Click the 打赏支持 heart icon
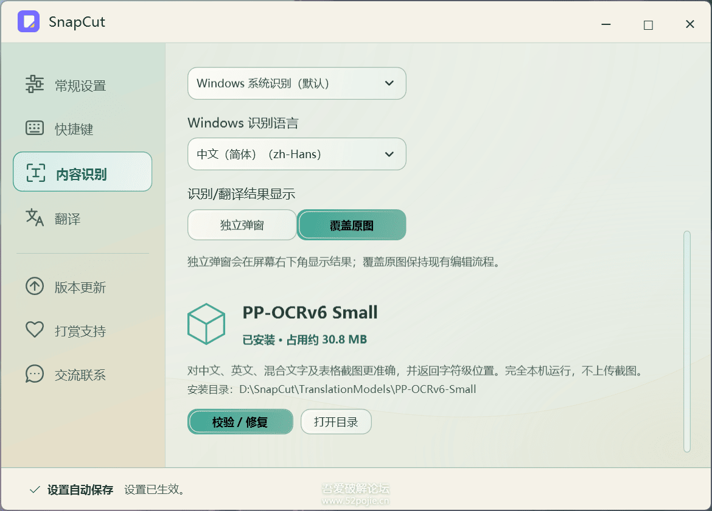712x511 pixels. click(35, 330)
